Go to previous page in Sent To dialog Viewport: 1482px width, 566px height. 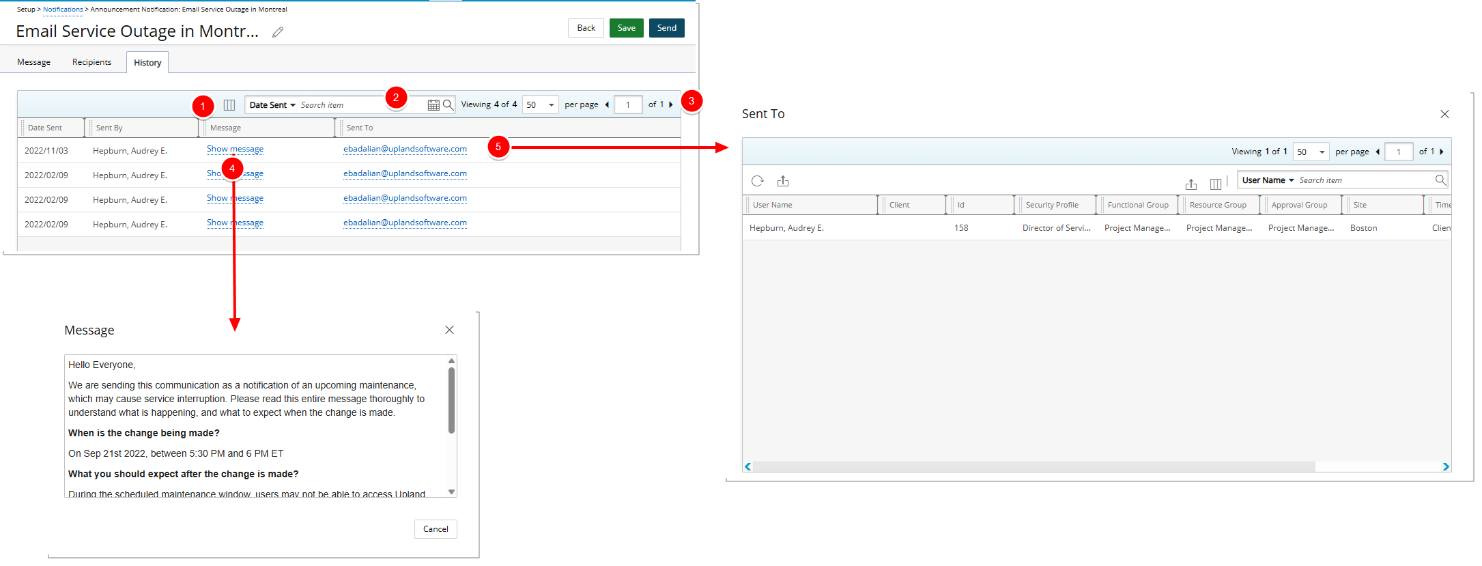(1378, 152)
